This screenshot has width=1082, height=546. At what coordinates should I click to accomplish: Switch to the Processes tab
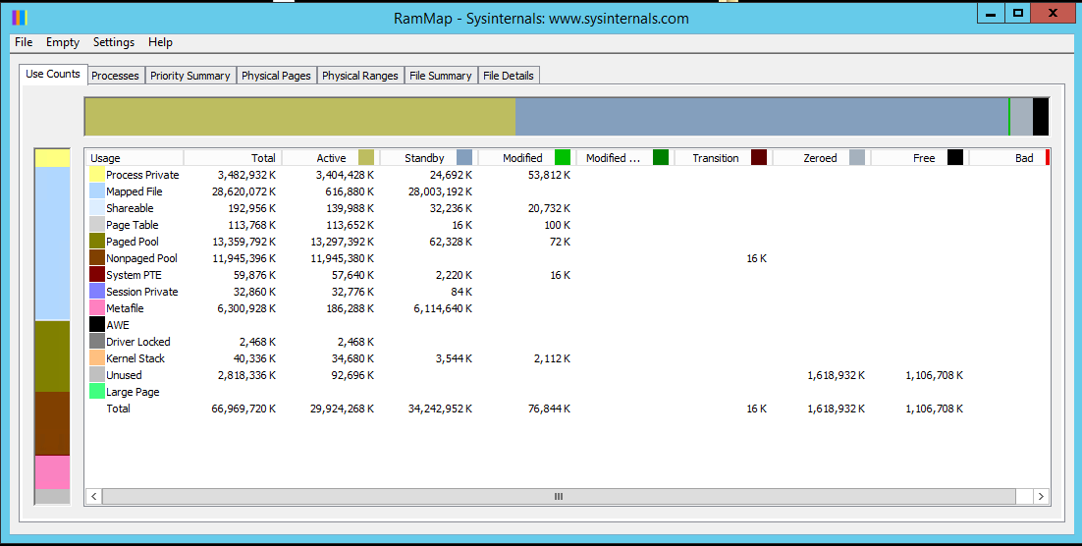(115, 76)
